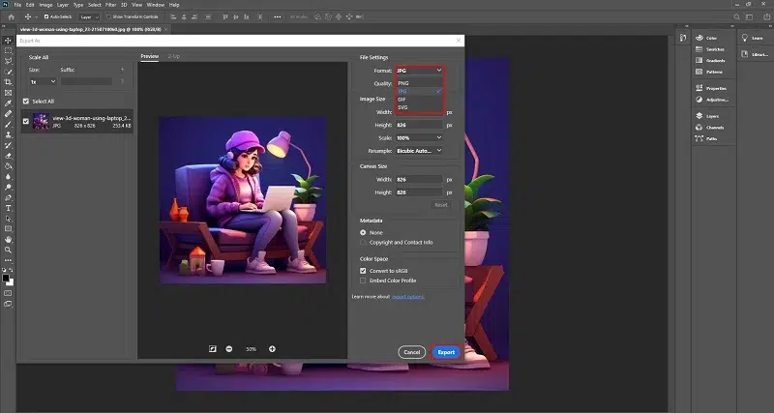Switch to the 2-Up tab
The width and height of the screenshot is (774, 413).
tap(174, 56)
